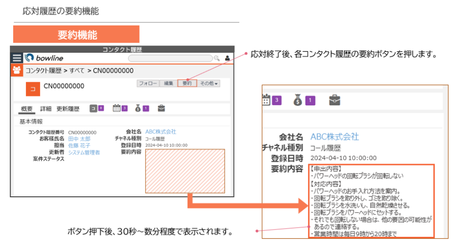The height and width of the screenshot is (250, 464).
Task: Click the 【対応内容】 heading in summary
Action: click(326, 184)
